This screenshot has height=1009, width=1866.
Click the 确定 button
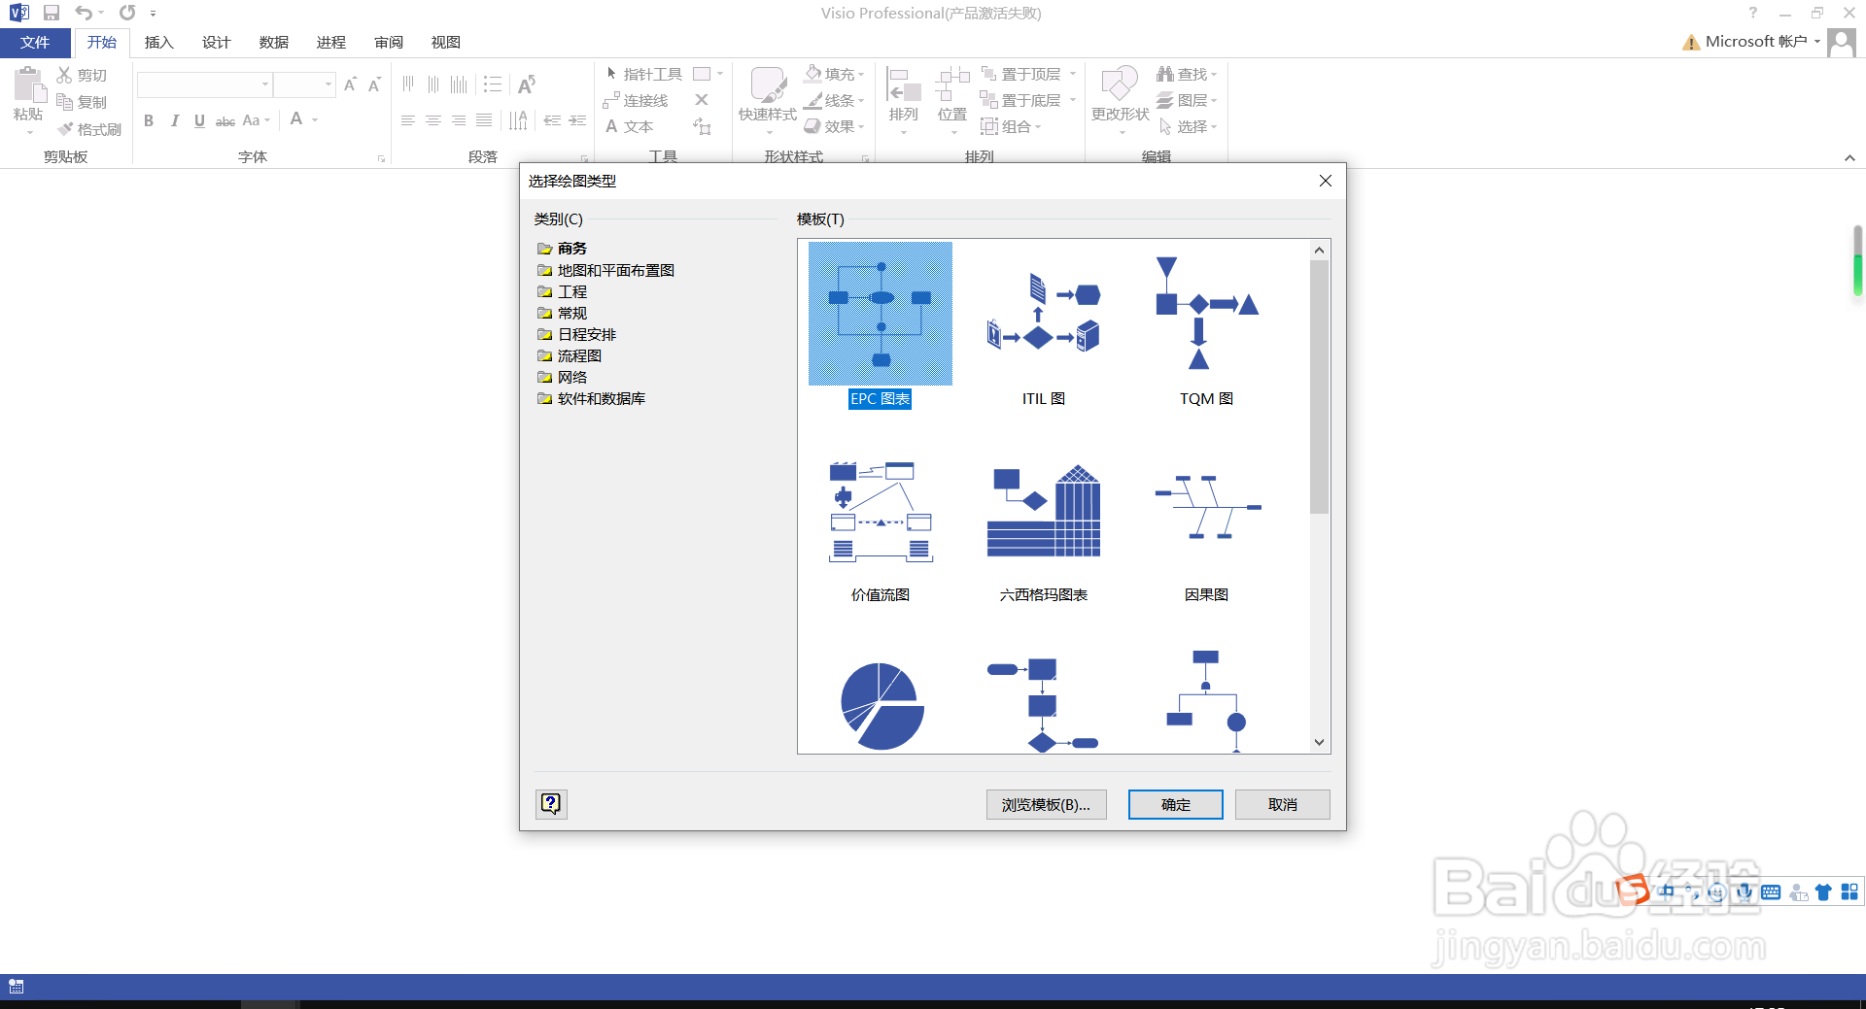[x=1174, y=804]
